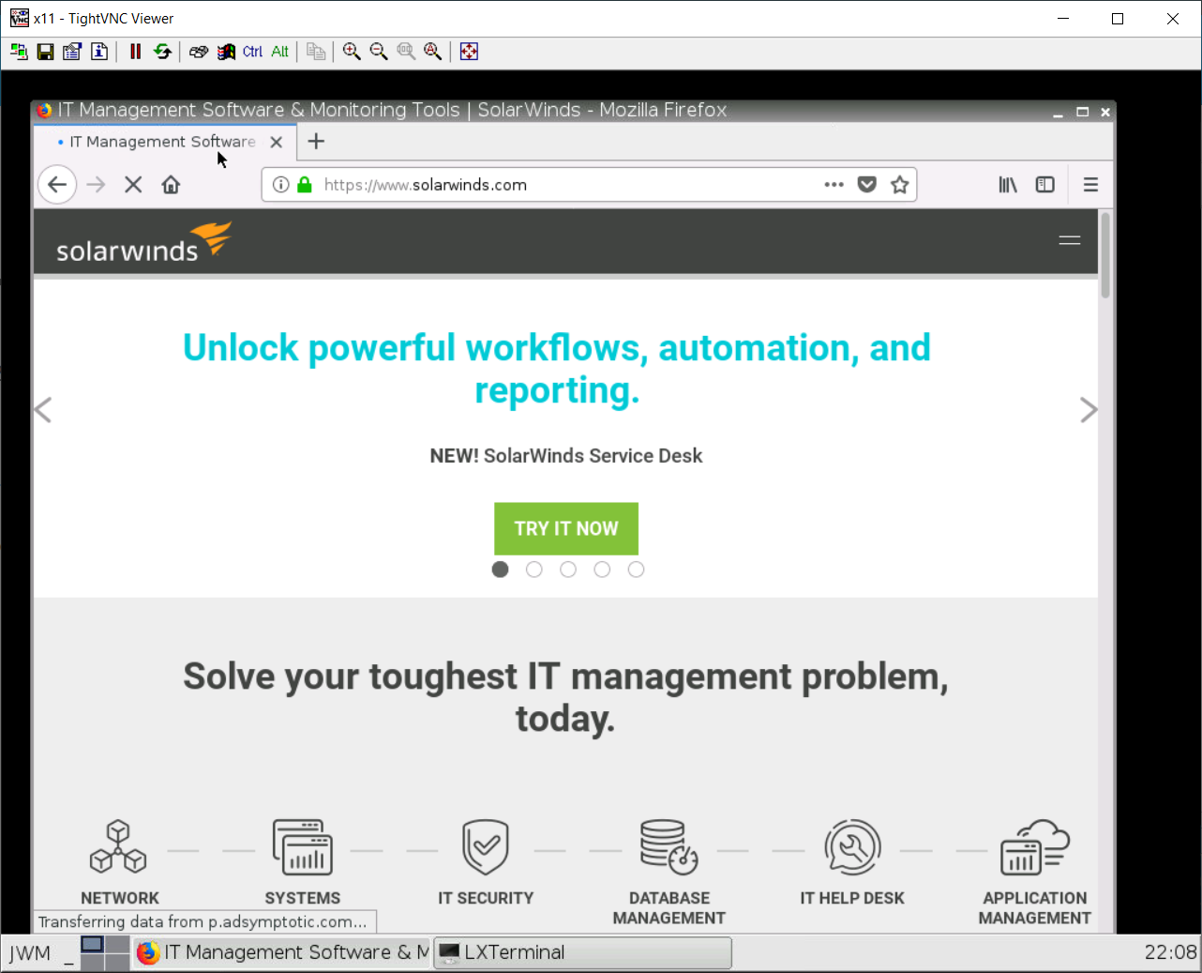Viewport: 1202px width, 973px height.
Task: Click Firefox forward arrow button
Action: pos(96,185)
